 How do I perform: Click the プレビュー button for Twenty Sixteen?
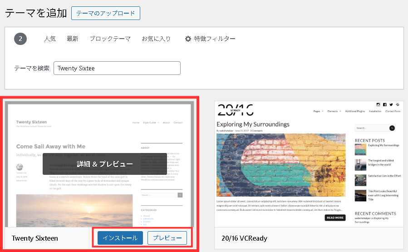pos(167,238)
